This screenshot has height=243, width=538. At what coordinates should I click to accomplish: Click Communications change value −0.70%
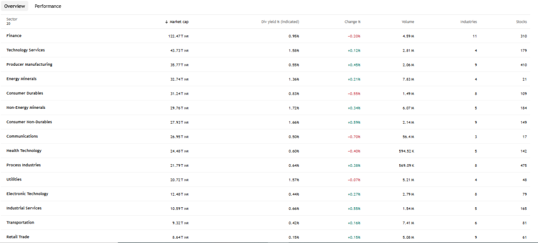point(354,137)
